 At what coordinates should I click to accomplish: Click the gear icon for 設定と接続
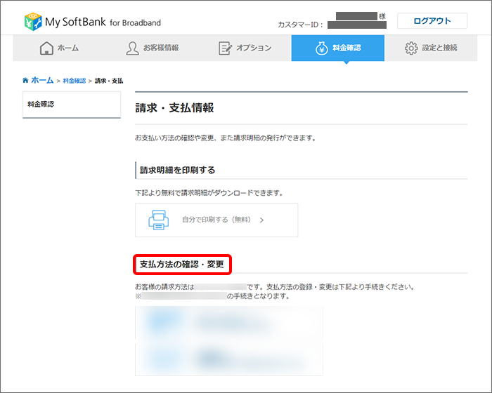[x=410, y=48]
